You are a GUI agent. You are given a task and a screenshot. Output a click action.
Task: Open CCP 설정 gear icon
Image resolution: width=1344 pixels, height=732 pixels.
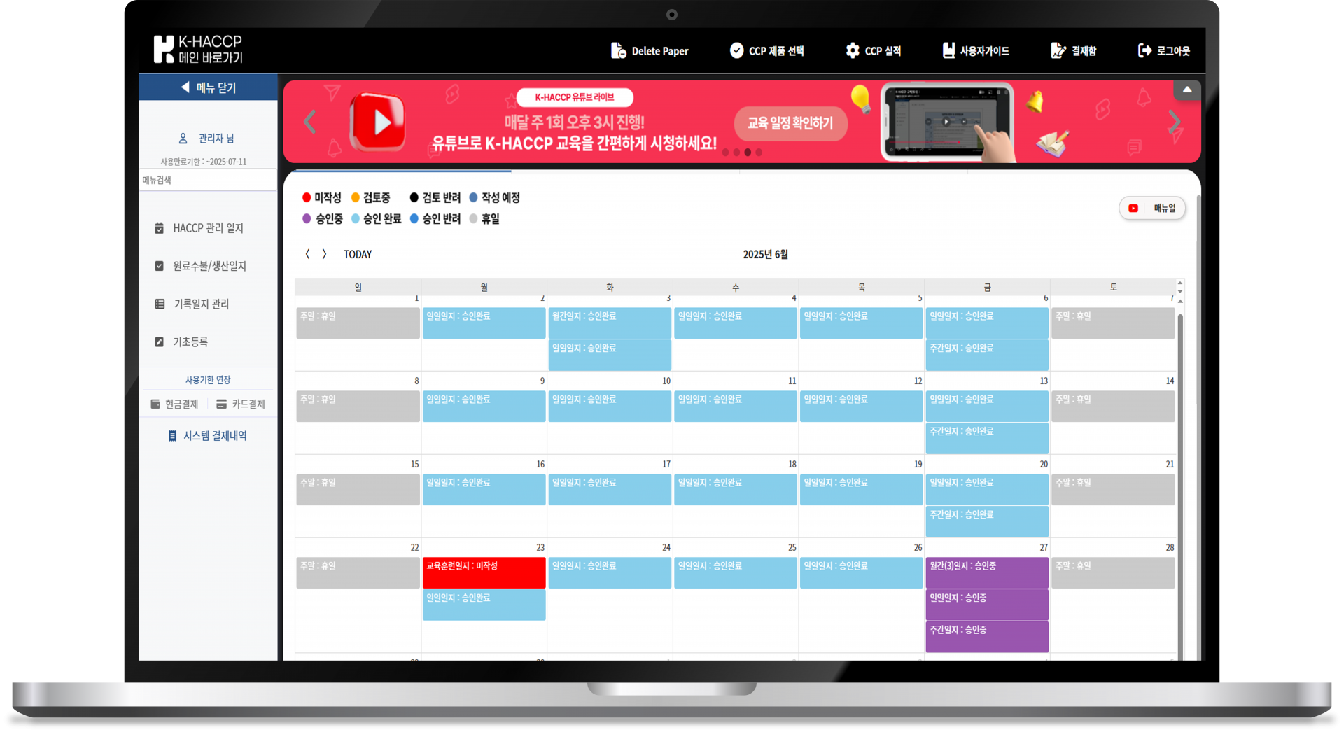point(852,50)
